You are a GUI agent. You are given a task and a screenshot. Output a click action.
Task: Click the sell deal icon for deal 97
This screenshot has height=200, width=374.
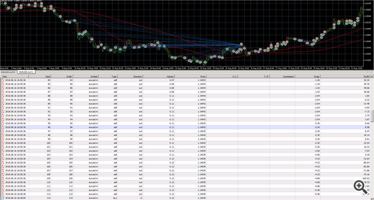(x=3, y=131)
